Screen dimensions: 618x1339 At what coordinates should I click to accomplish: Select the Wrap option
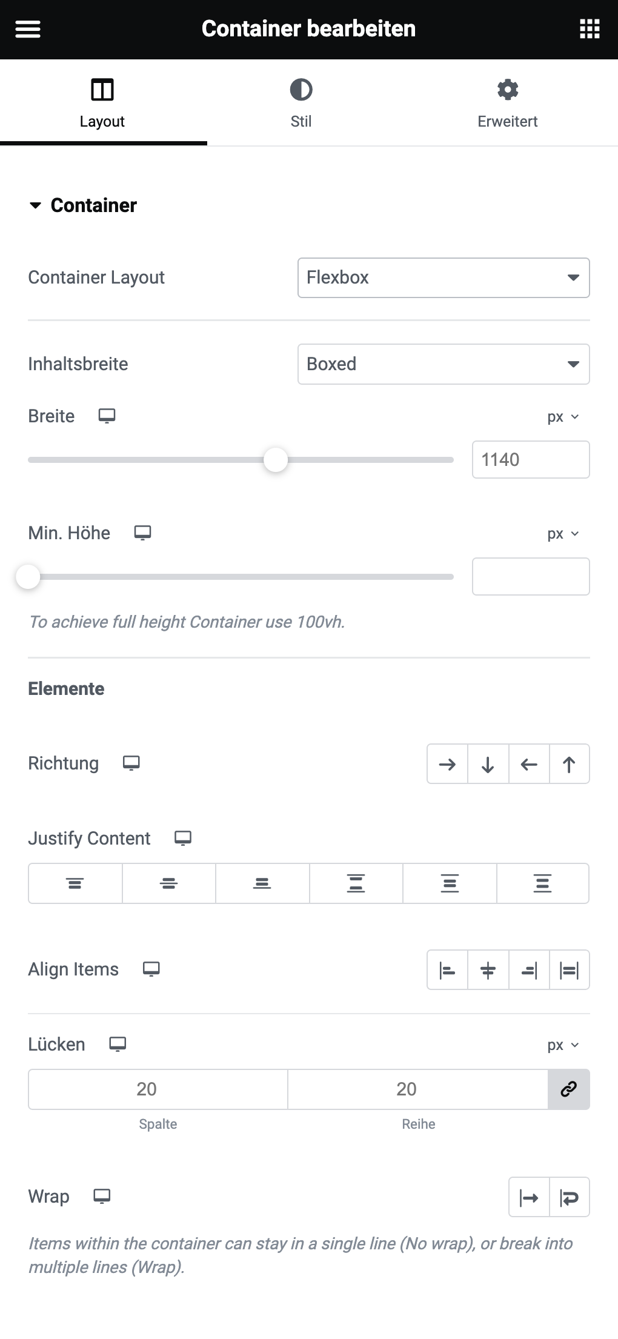(570, 1197)
